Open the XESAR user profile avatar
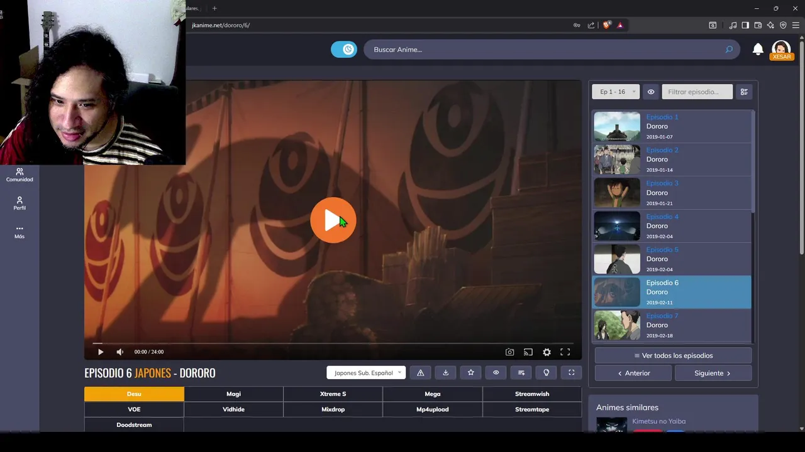Screen dimensions: 805x452 pyautogui.click(x=781, y=50)
